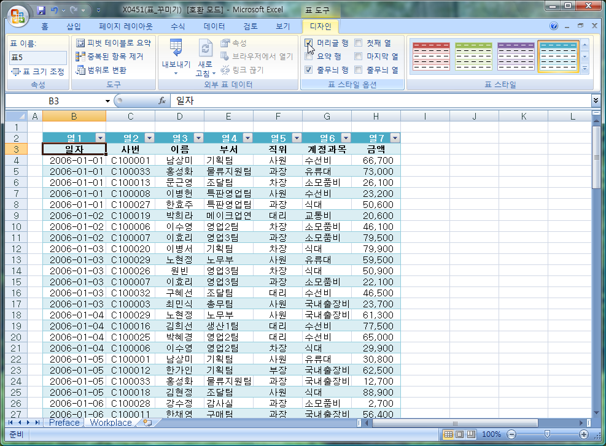Select column H header
Image resolution: width=606 pixels, height=446 pixels.
pos(376,116)
